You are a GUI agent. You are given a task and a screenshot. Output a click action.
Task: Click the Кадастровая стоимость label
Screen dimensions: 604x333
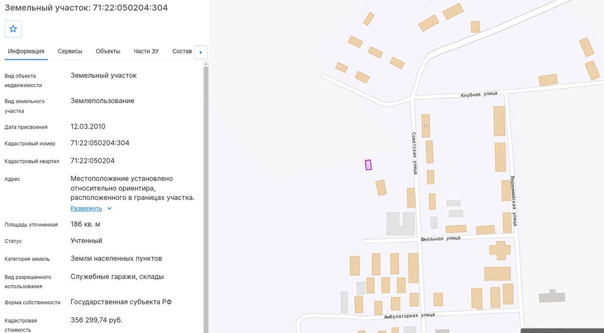(21, 325)
